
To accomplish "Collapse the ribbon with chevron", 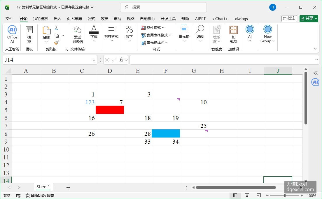I will (x=315, y=49).
